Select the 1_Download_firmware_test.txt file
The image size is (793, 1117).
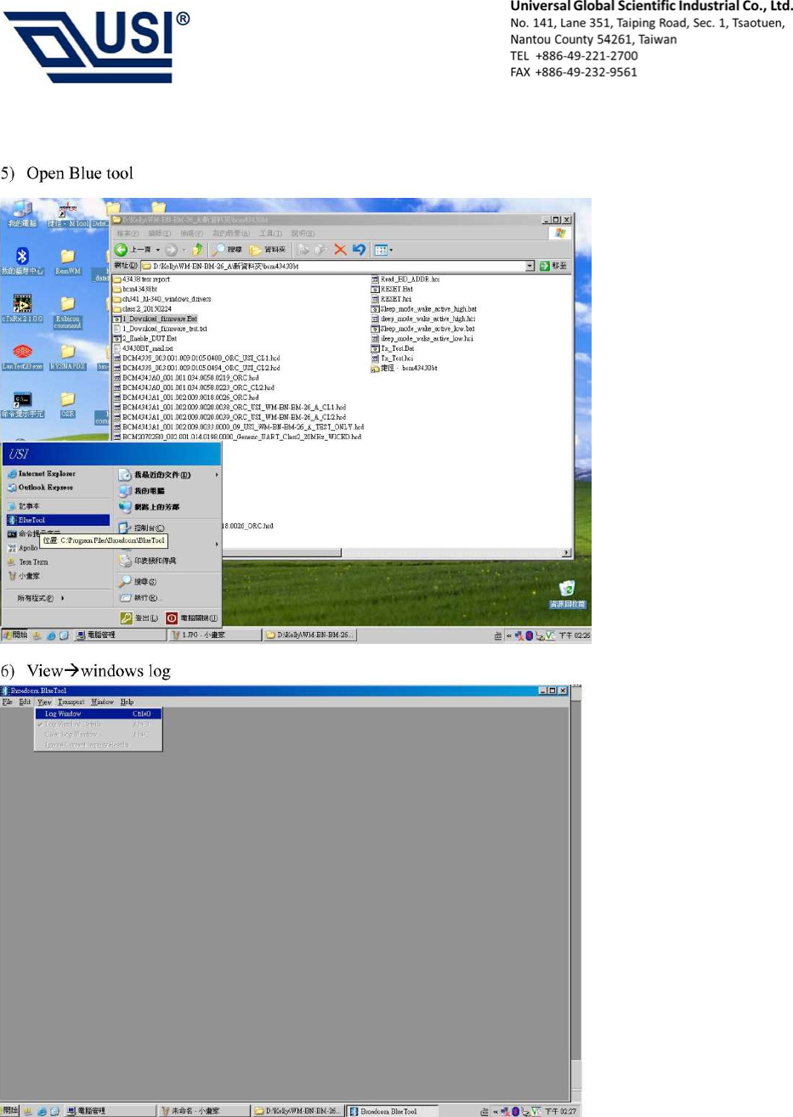[x=161, y=329]
